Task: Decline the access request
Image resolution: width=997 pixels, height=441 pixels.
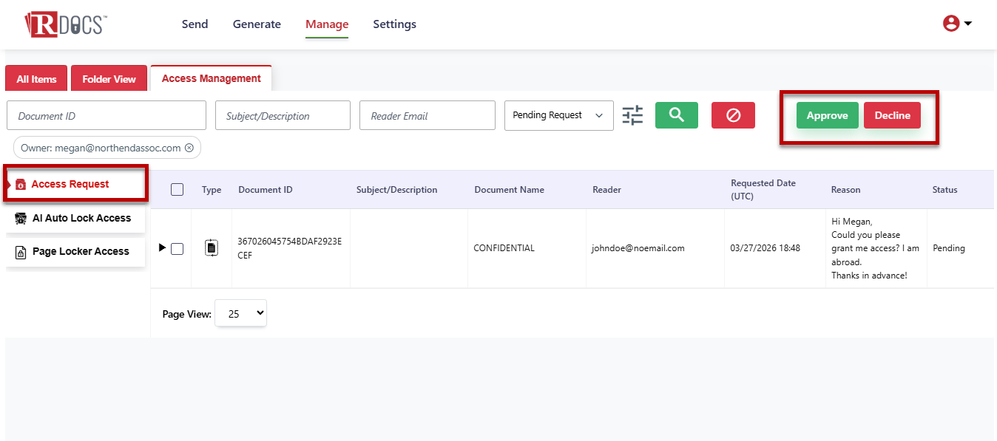Action: [893, 115]
